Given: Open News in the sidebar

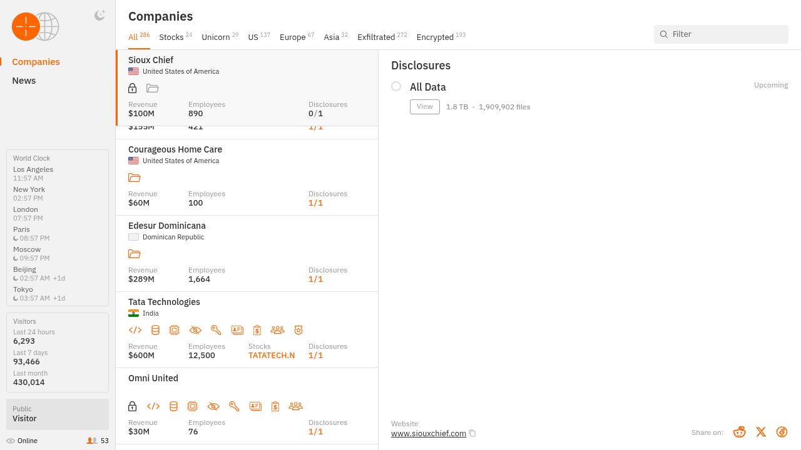Looking at the screenshot, I should pyautogui.click(x=24, y=81).
